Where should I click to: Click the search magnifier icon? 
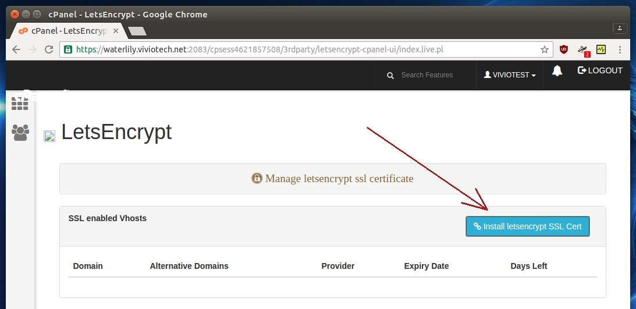[x=390, y=76]
